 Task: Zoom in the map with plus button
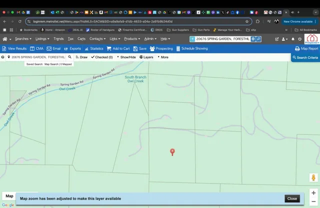click(x=313, y=192)
